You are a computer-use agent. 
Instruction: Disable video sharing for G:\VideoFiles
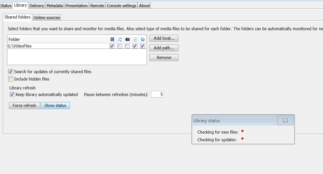112,46
